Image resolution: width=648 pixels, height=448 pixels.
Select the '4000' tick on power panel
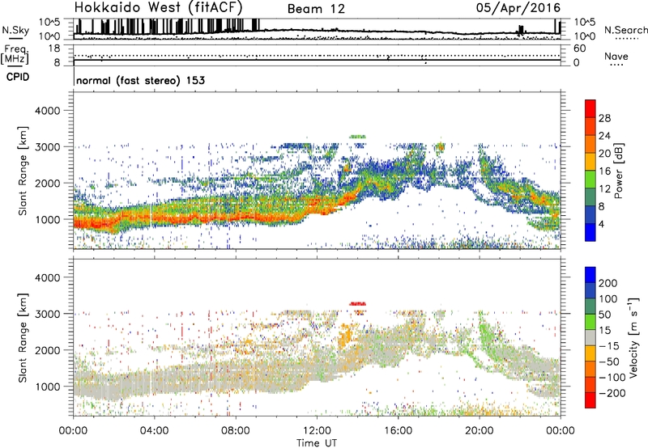point(48,111)
